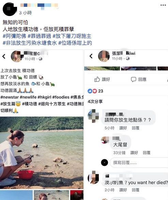The width and height of the screenshot is (168, 200).
Task: Open the #newstar hashtag
Action: point(10,97)
